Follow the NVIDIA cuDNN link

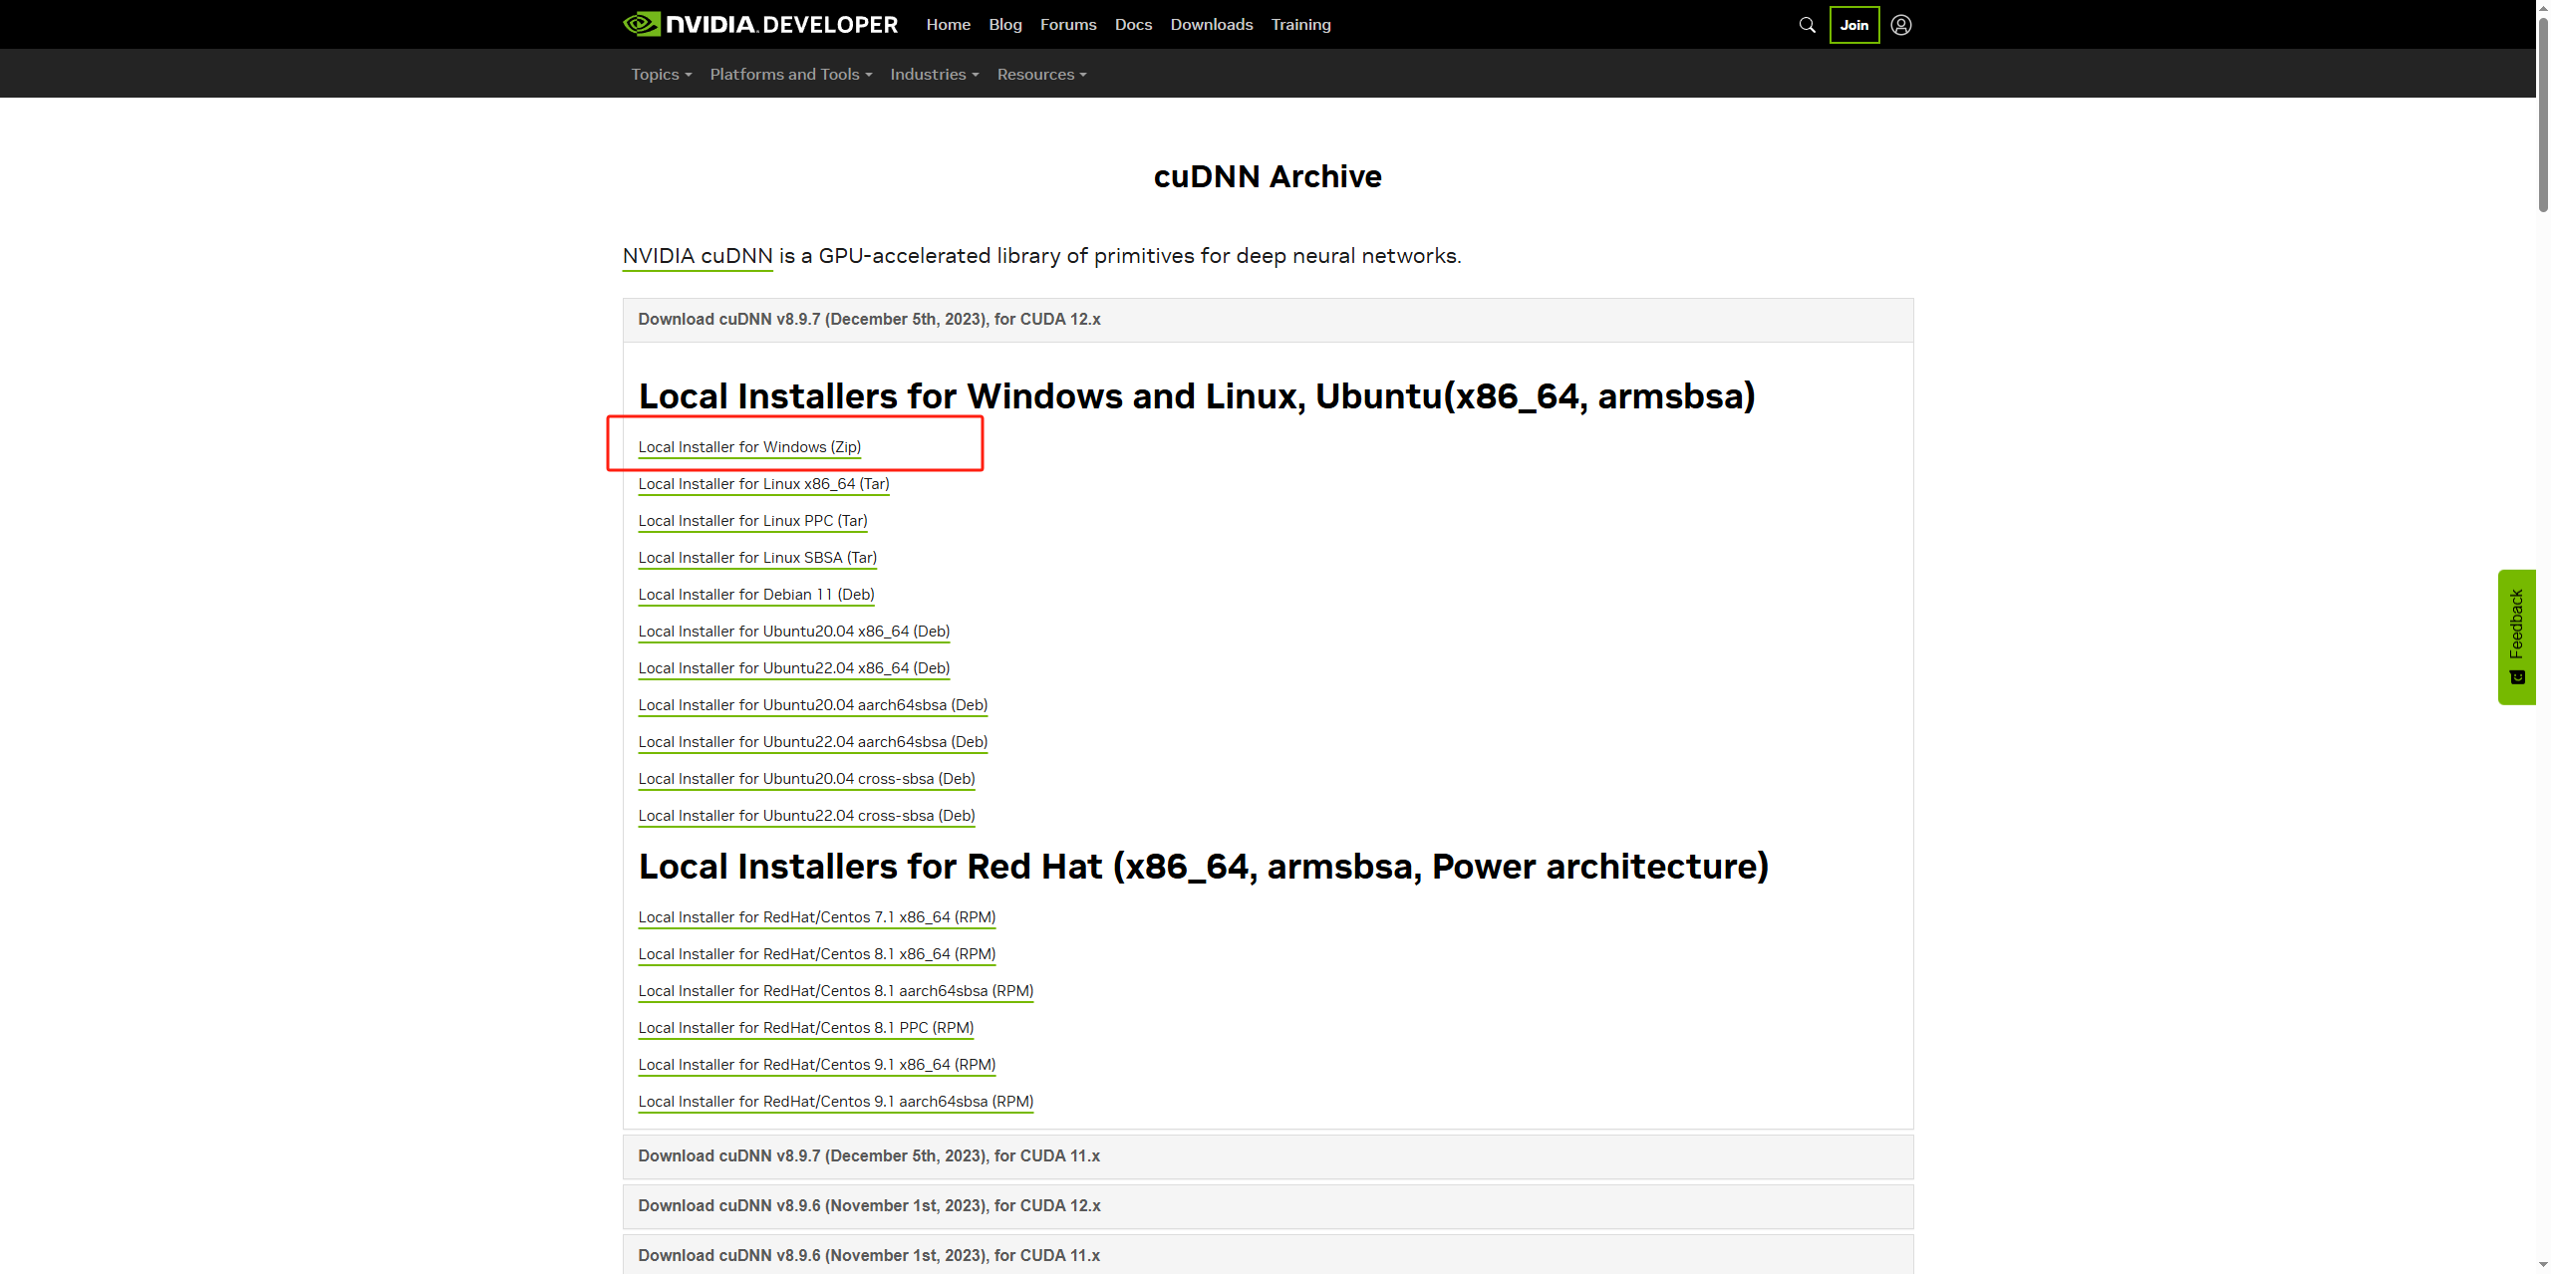click(x=698, y=256)
